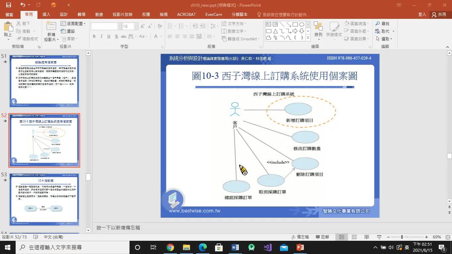Justify the paragraph text

coord(192,36)
